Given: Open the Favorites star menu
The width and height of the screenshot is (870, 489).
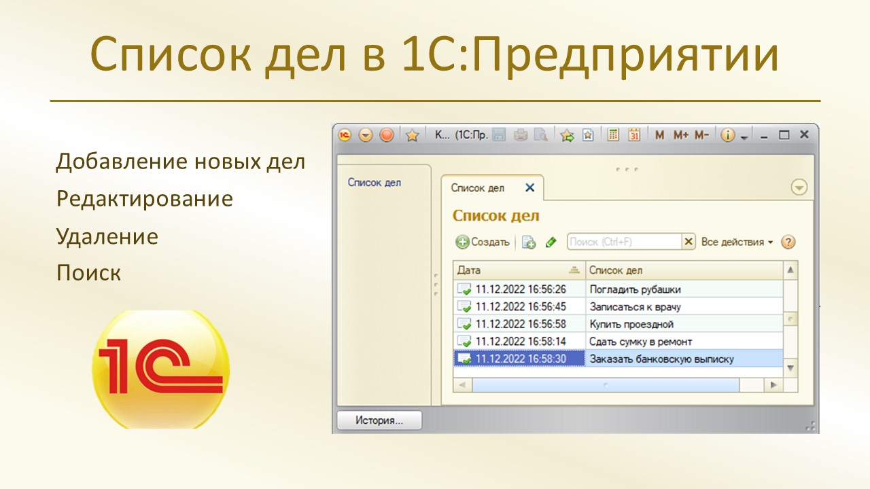Looking at the screenshot, I should tap(412, 135).
